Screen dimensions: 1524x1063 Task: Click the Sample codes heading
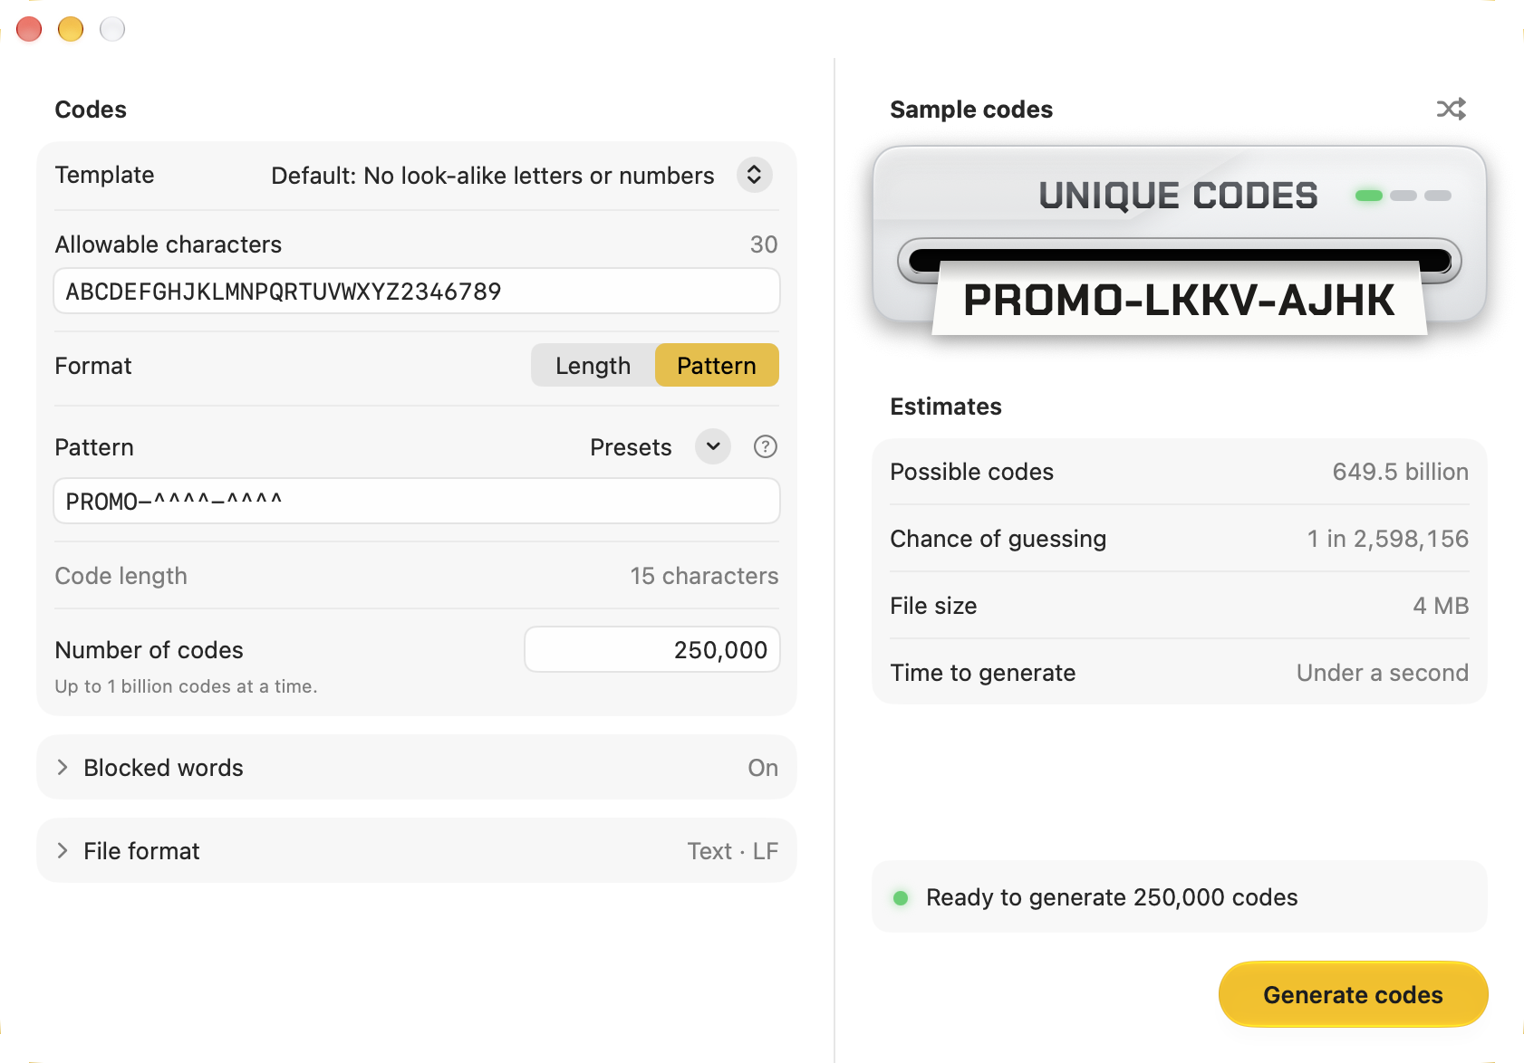coord(971,110)
